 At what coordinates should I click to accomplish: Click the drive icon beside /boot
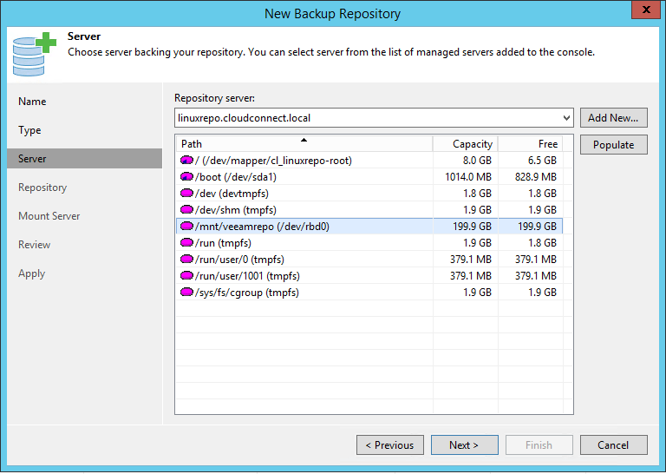pos(186,177)
